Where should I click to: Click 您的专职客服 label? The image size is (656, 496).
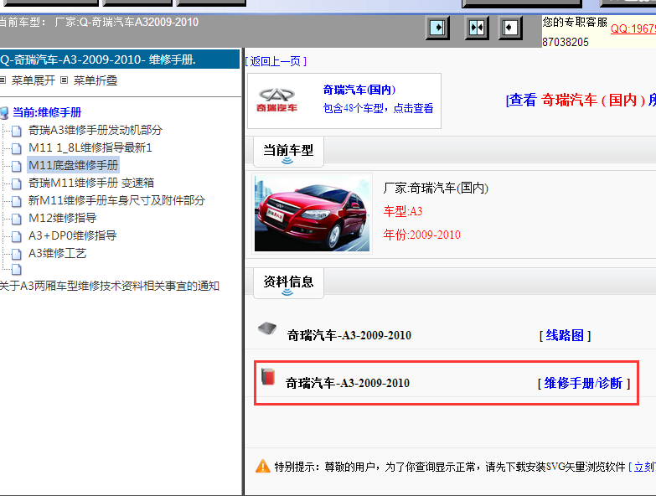[575, 22]
